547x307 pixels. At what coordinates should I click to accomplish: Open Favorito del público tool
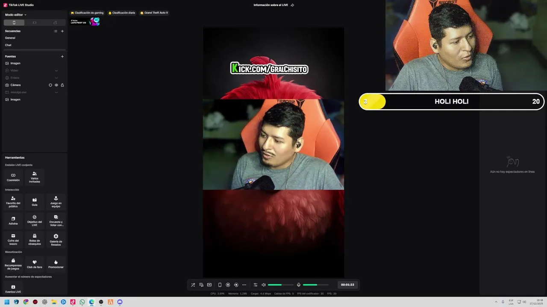13,202
